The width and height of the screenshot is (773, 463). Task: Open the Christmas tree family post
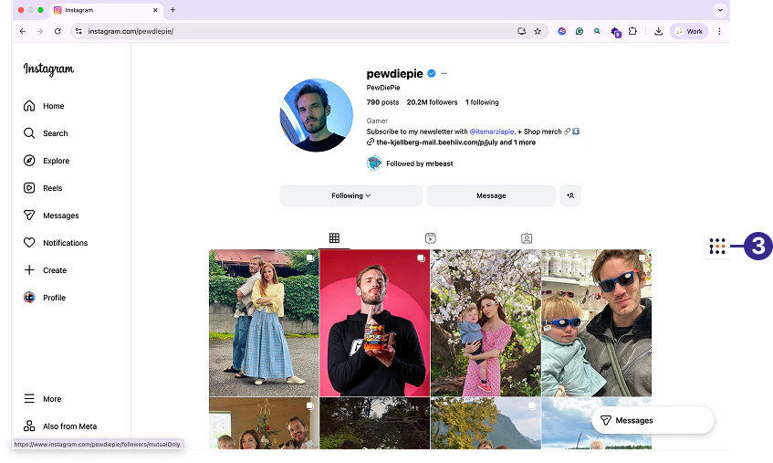tap(264, 423)
